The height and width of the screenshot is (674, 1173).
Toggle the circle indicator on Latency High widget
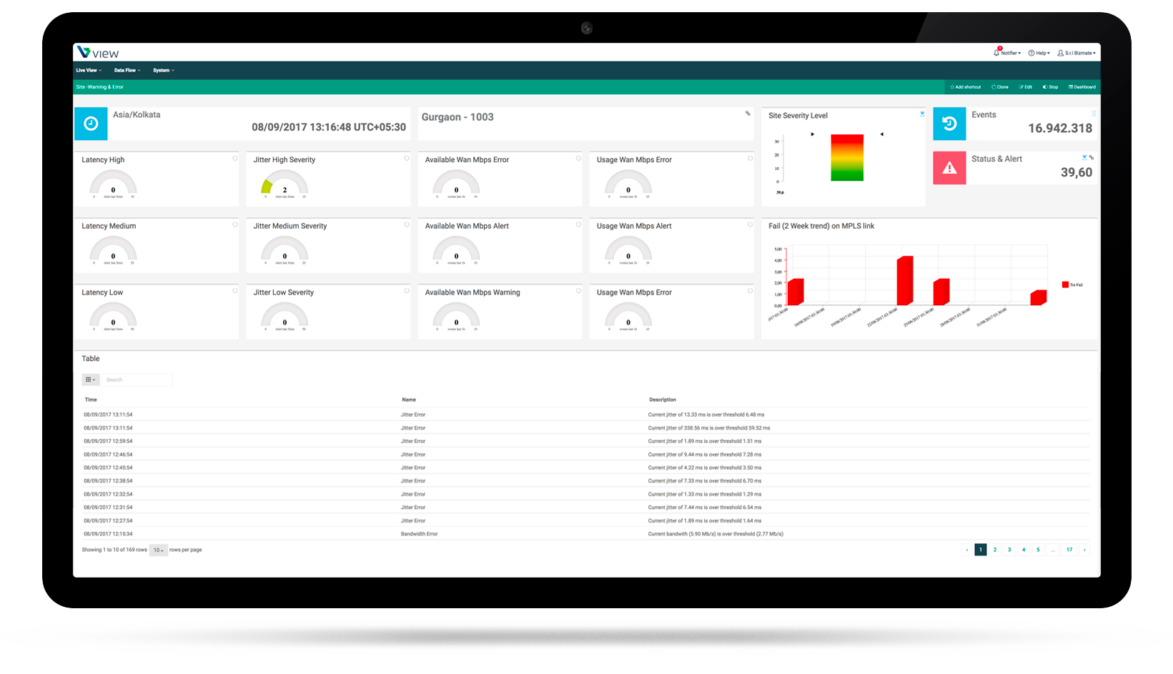(234, 159)
